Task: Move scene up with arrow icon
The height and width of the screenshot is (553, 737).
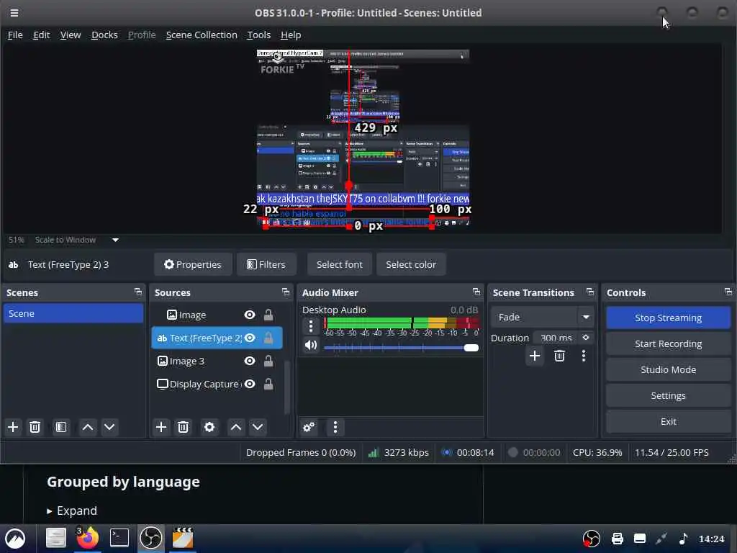Action: pos(87,427)
